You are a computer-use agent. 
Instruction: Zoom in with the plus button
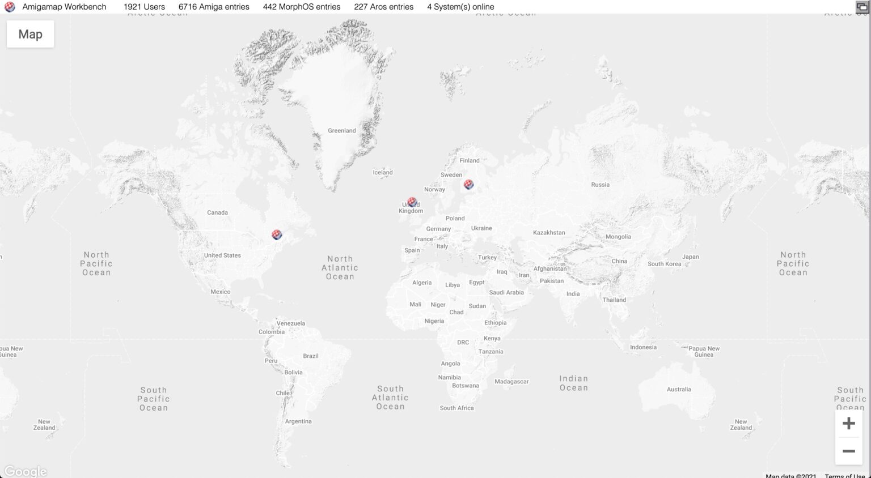[848, 423]
